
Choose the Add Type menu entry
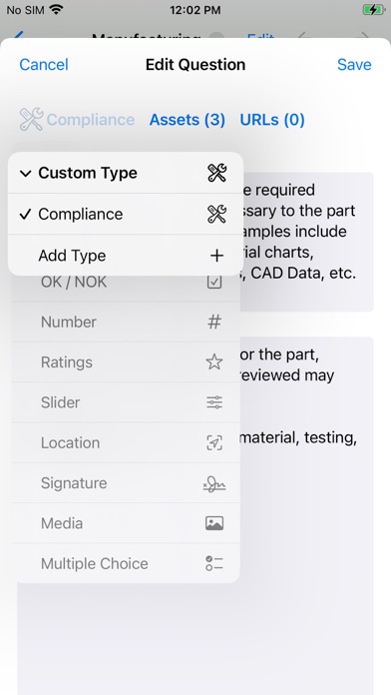pos(126,256)
